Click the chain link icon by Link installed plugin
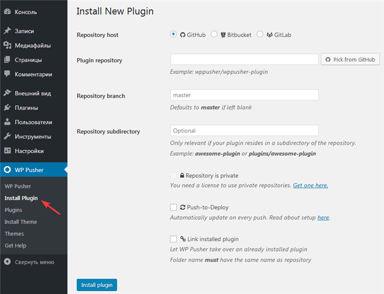Screen dimensions: 384x294 183,239
